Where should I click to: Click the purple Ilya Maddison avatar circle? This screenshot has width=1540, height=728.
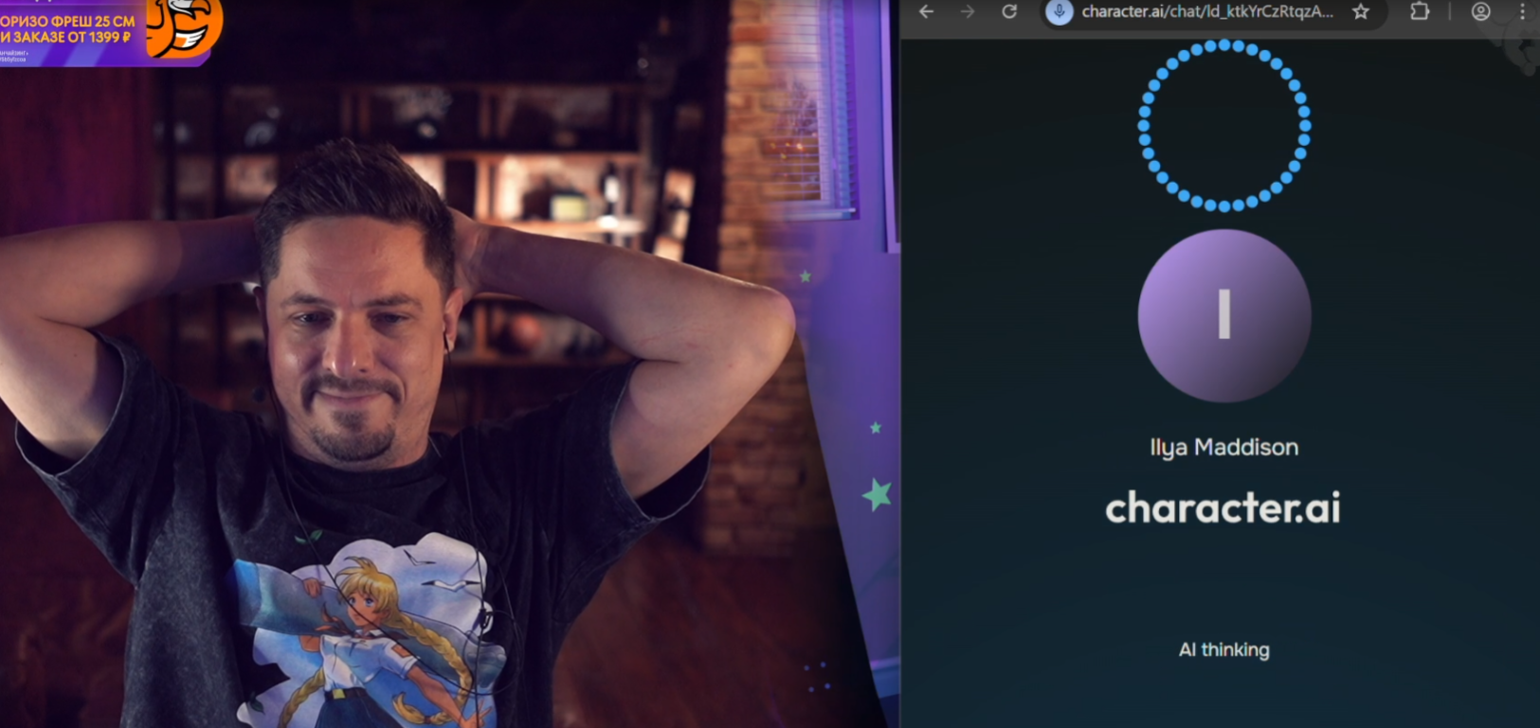pyautogui.click(x=1223, y=315)
